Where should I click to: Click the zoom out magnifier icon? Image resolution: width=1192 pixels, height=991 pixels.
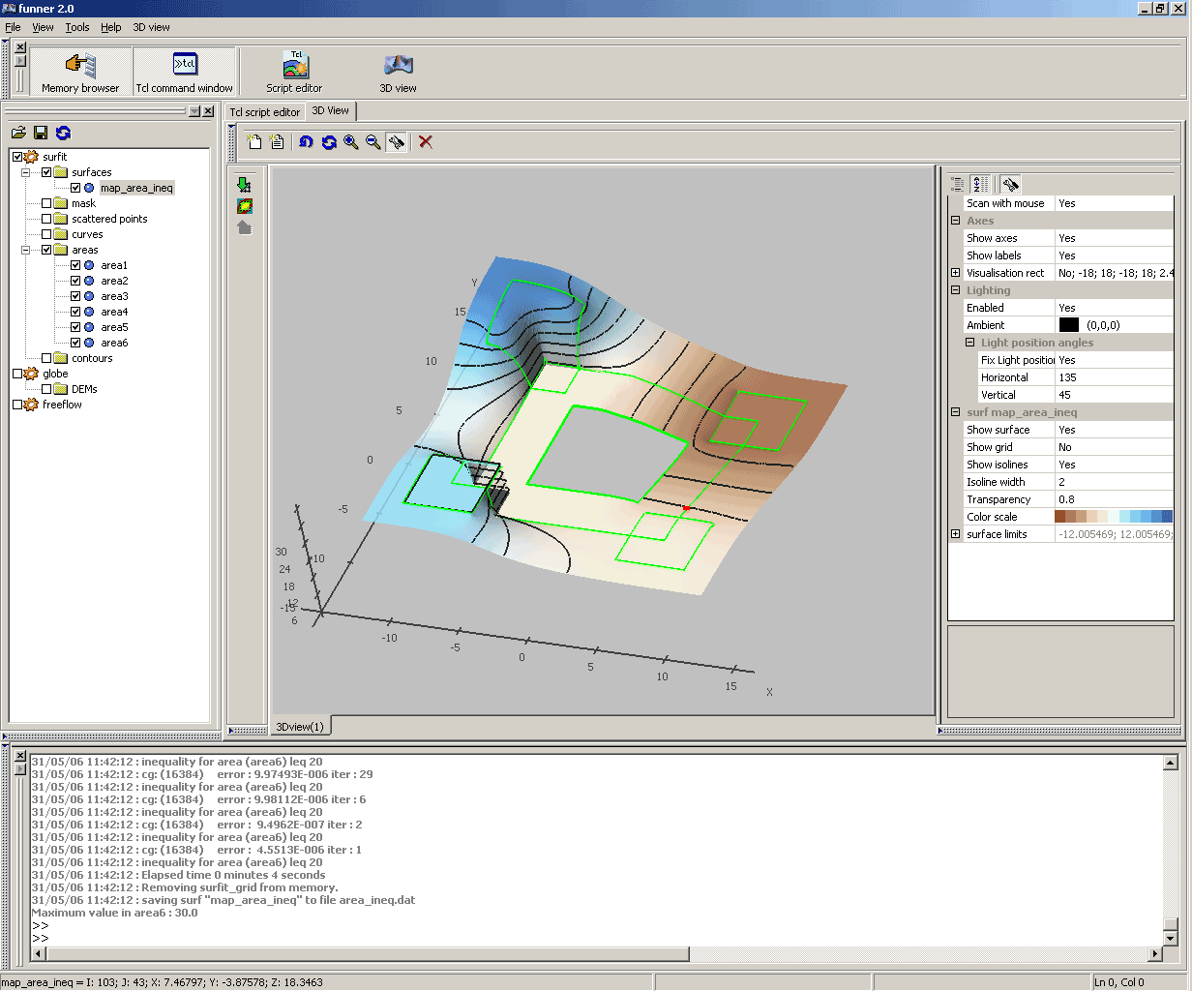(373, 142)
